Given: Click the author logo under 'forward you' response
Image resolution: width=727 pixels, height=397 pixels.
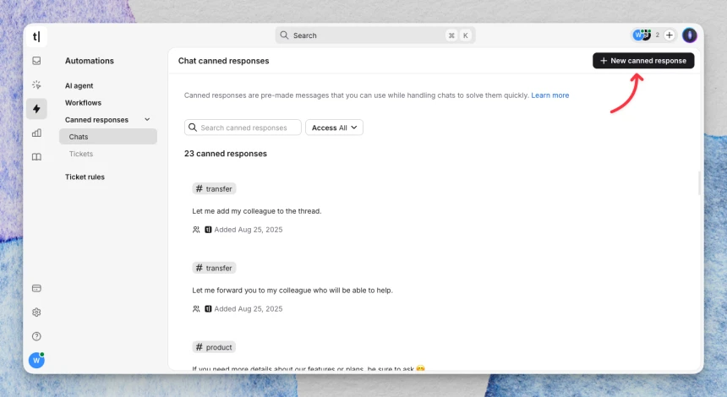Looking at the screenshot, I should pos(208,309).
